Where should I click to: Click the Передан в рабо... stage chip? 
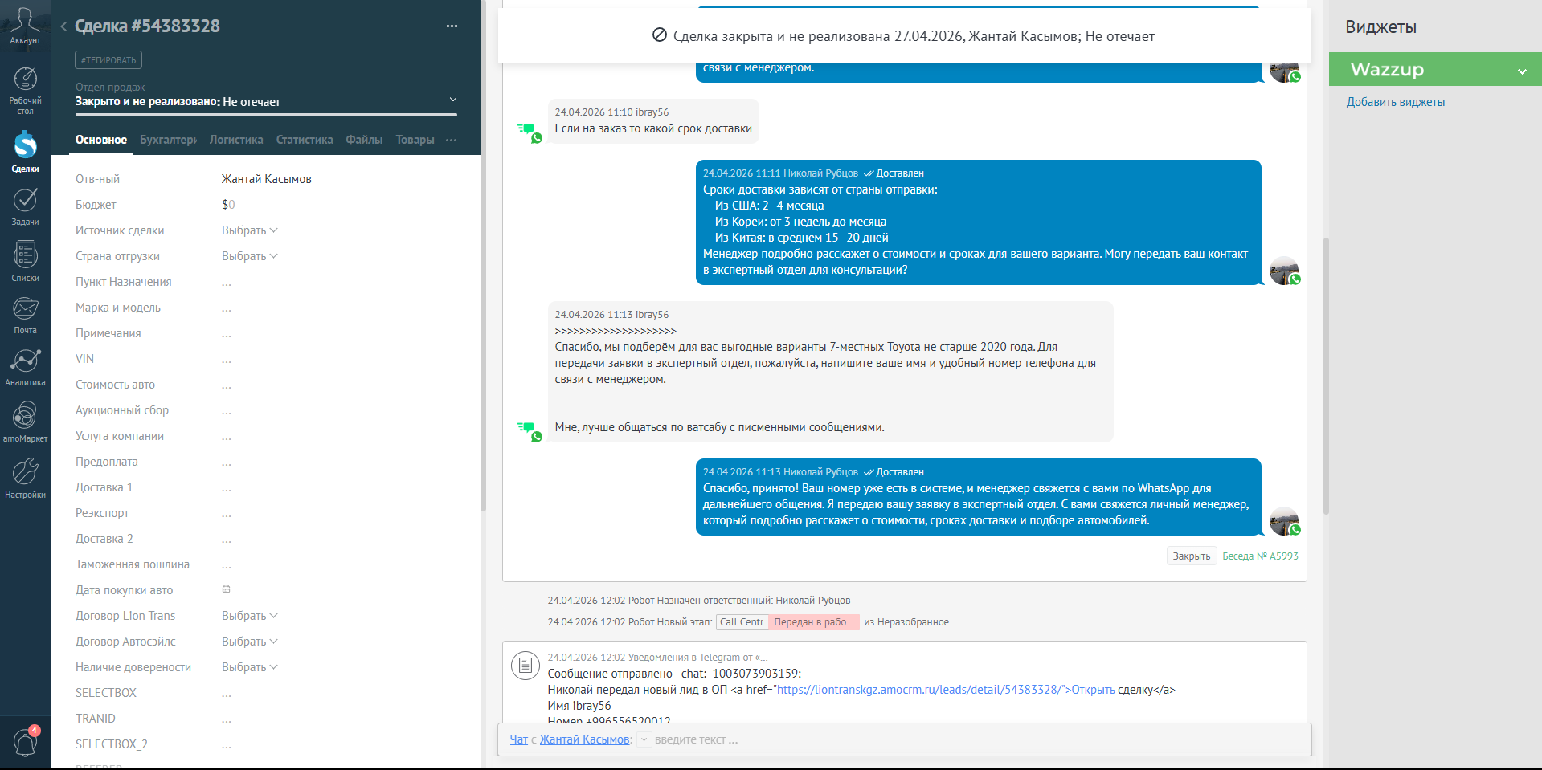(x=814, y=622)
